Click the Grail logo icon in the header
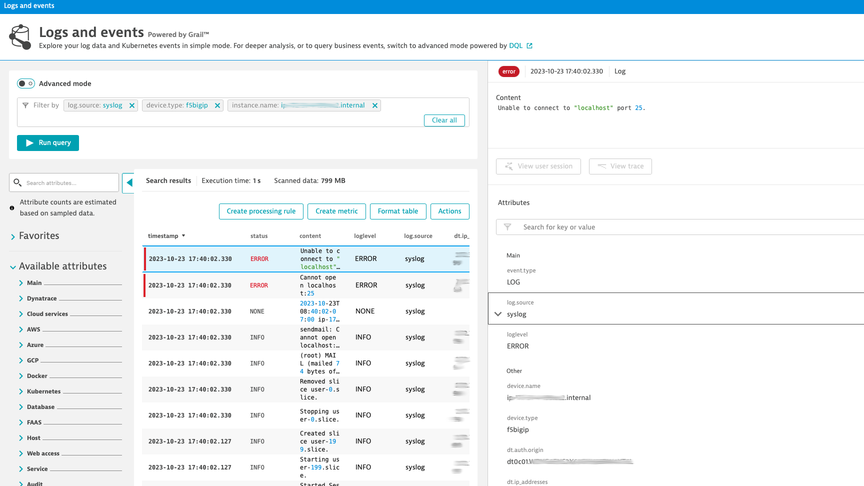 point(20,36)
